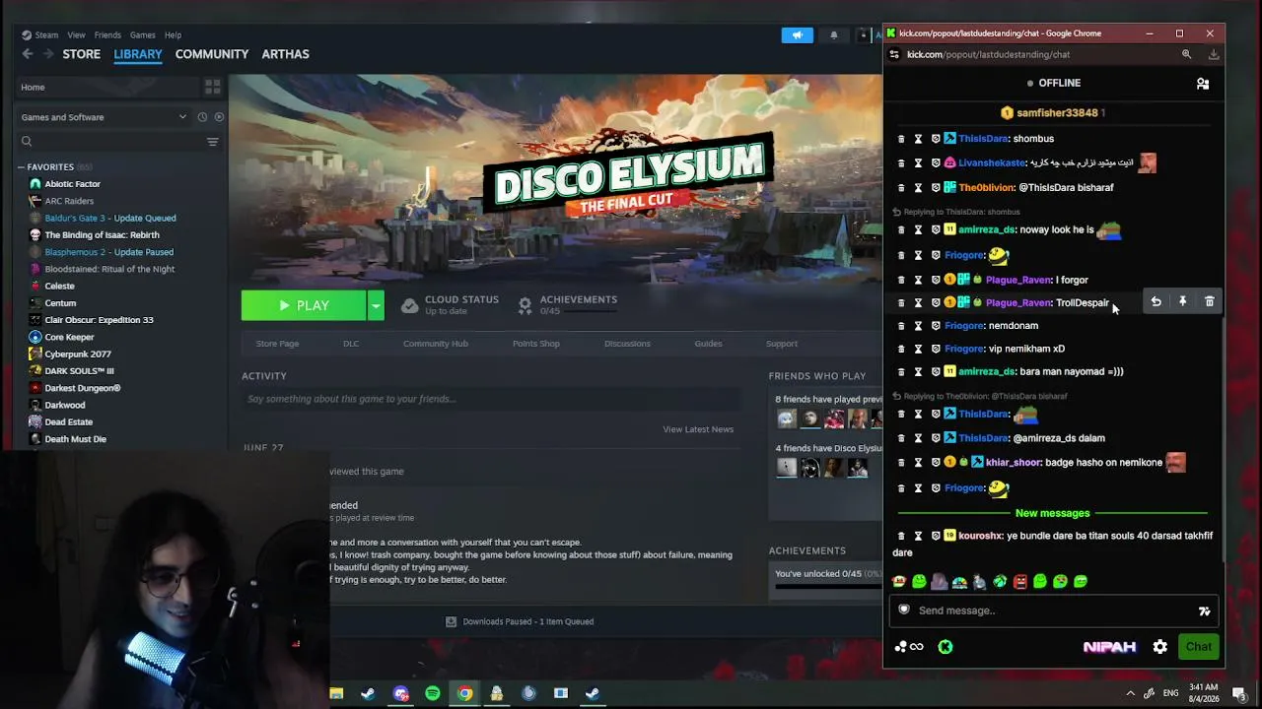Click the green Kick logo button below chat
Image resolution: width=1262 pixels, height=709 pixels.
(x=946, y=647)
